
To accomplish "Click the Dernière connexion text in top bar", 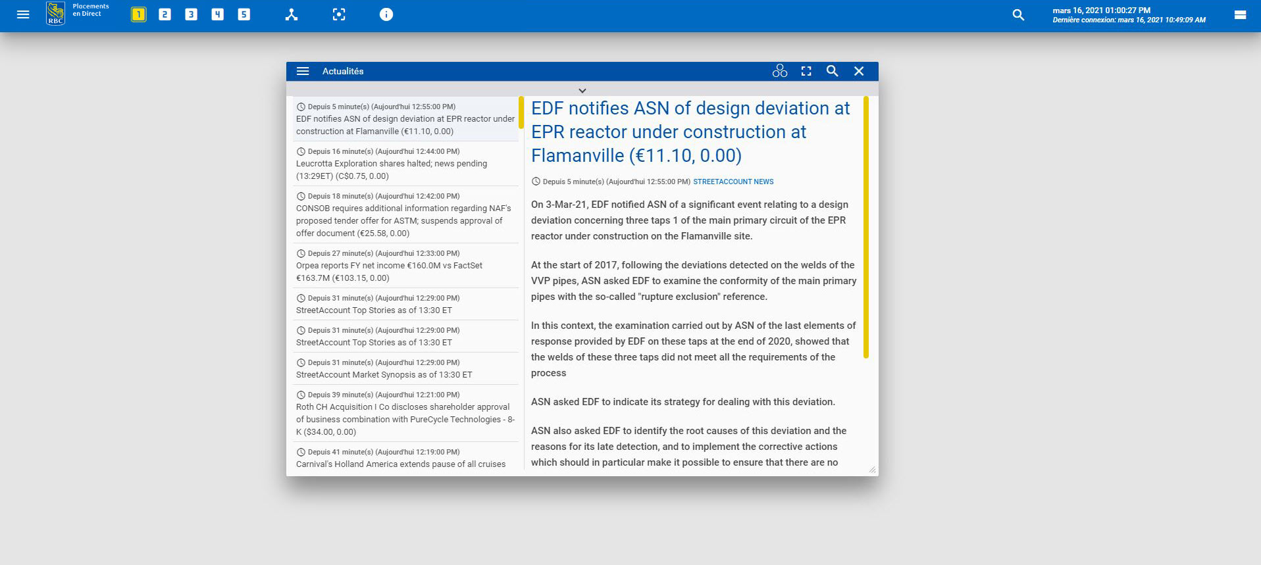I will coord(1129,20).
